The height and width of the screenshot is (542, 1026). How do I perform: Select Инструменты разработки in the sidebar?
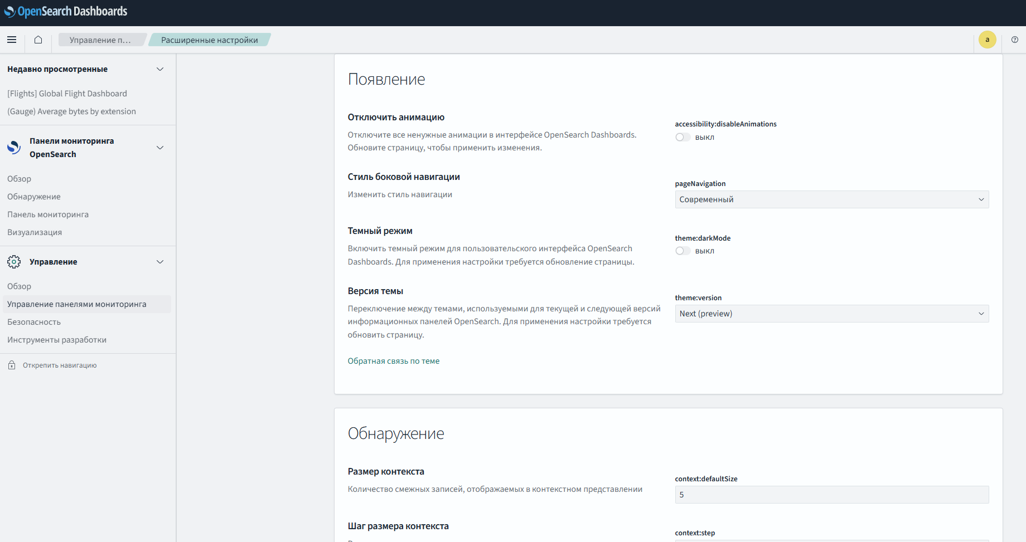pos(57,340)
